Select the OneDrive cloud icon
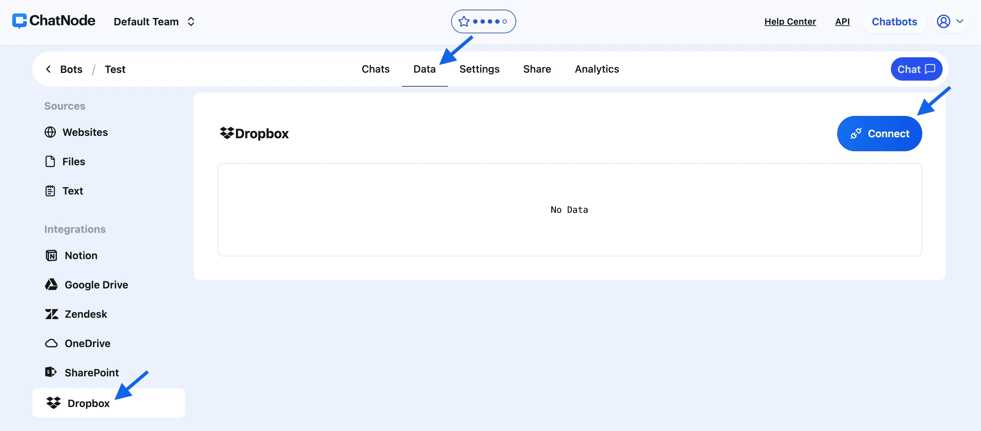Viewport: 981px width, 431px height. pyautogui.click(x=51, y=343)
